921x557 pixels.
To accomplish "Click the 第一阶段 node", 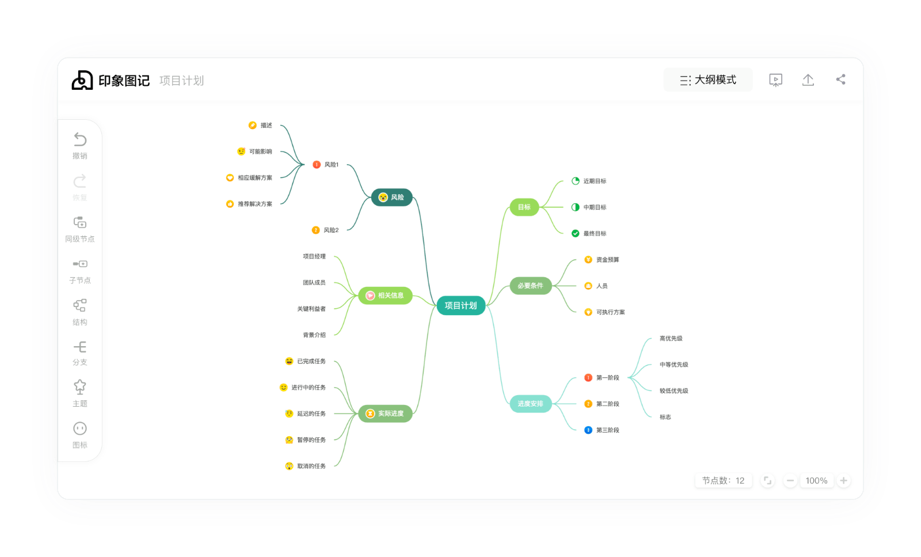I will (602, 378).
